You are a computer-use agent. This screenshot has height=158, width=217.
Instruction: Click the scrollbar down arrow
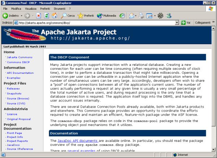tap(213, 149)
